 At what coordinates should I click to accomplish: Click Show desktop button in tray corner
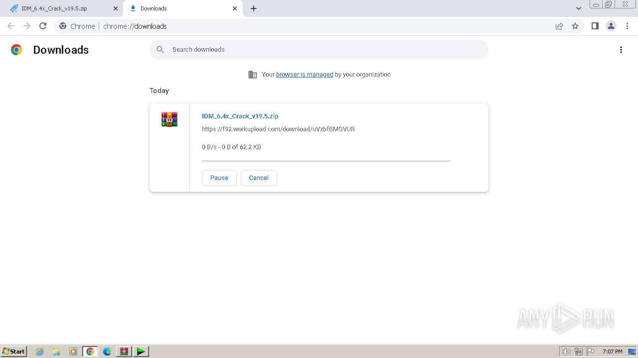pos(632,352)
